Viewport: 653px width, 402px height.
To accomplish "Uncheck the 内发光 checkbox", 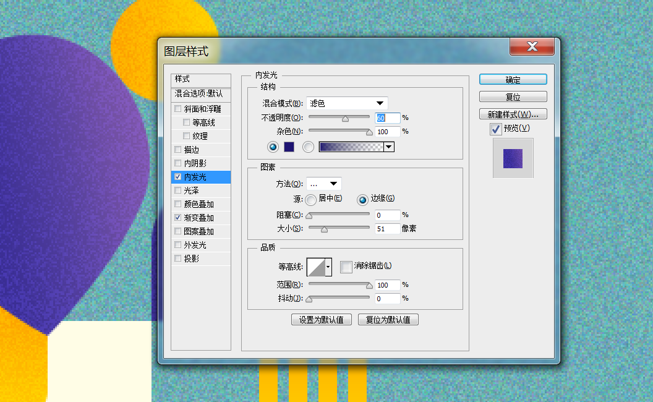I will (178, 177).
